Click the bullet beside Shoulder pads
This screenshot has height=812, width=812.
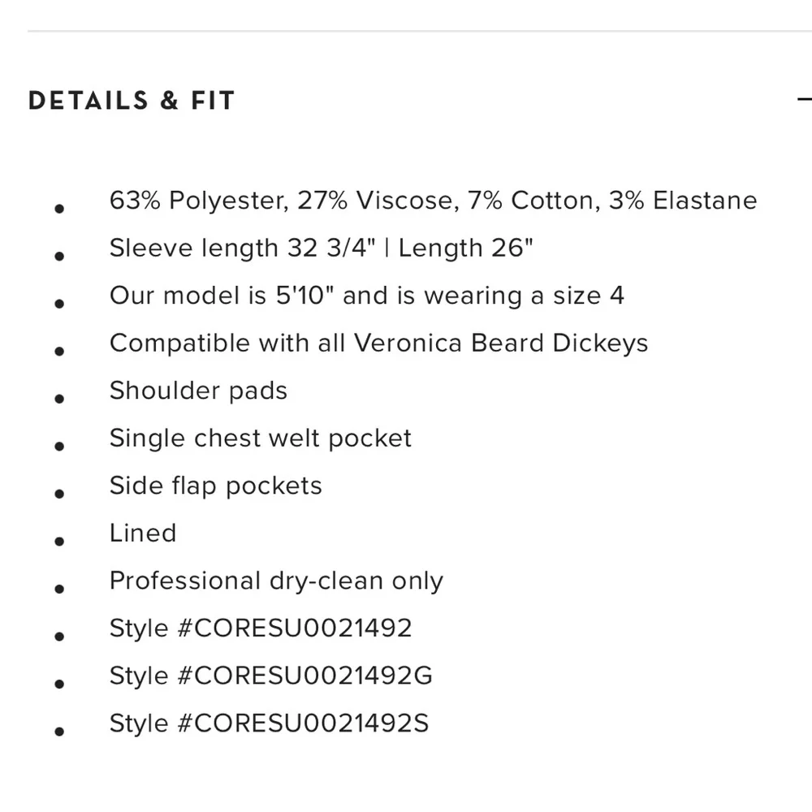pos(59,399)
